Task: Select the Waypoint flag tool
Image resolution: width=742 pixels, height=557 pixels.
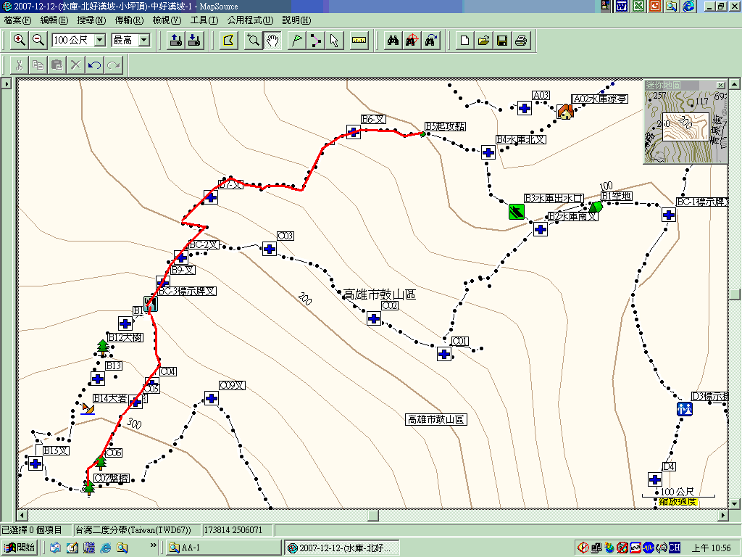Action: (296, 41)
